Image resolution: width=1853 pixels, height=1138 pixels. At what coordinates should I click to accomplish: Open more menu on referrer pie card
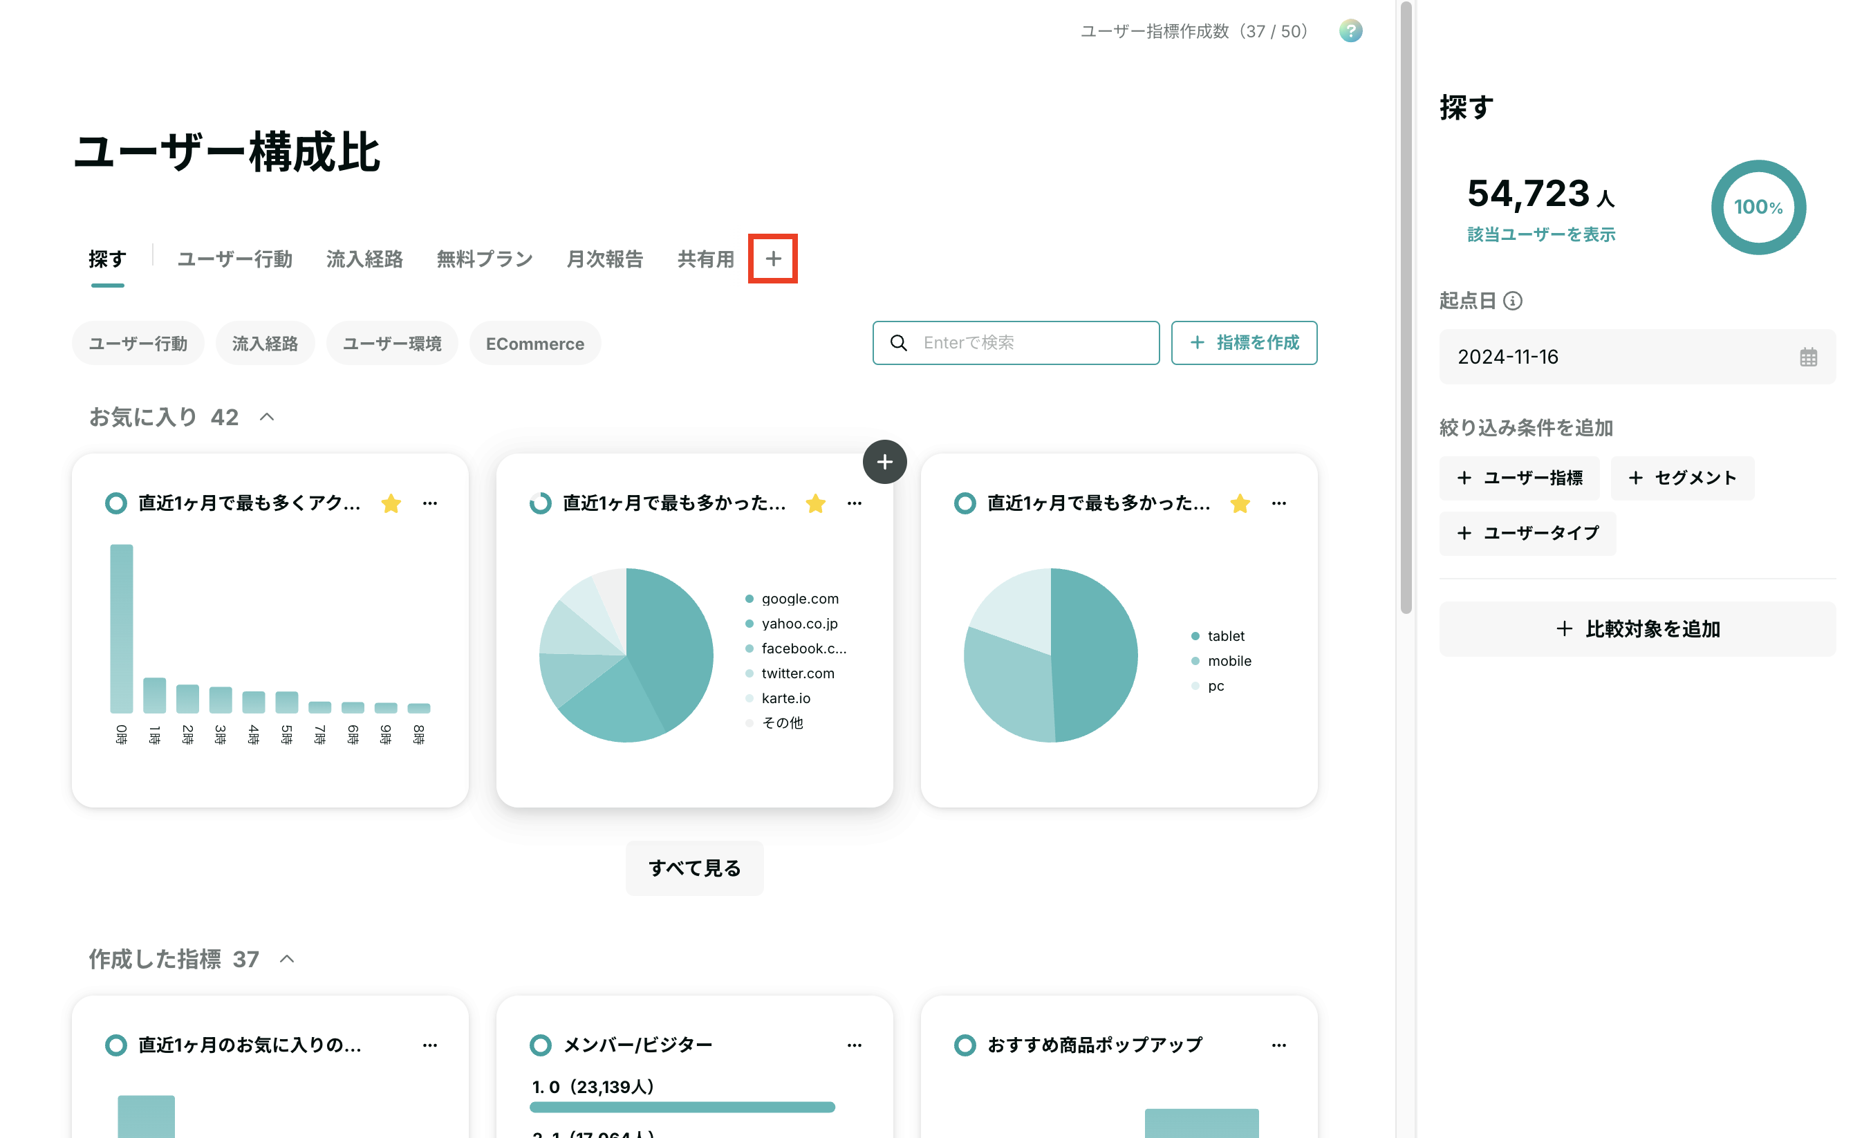click(854, 503)
